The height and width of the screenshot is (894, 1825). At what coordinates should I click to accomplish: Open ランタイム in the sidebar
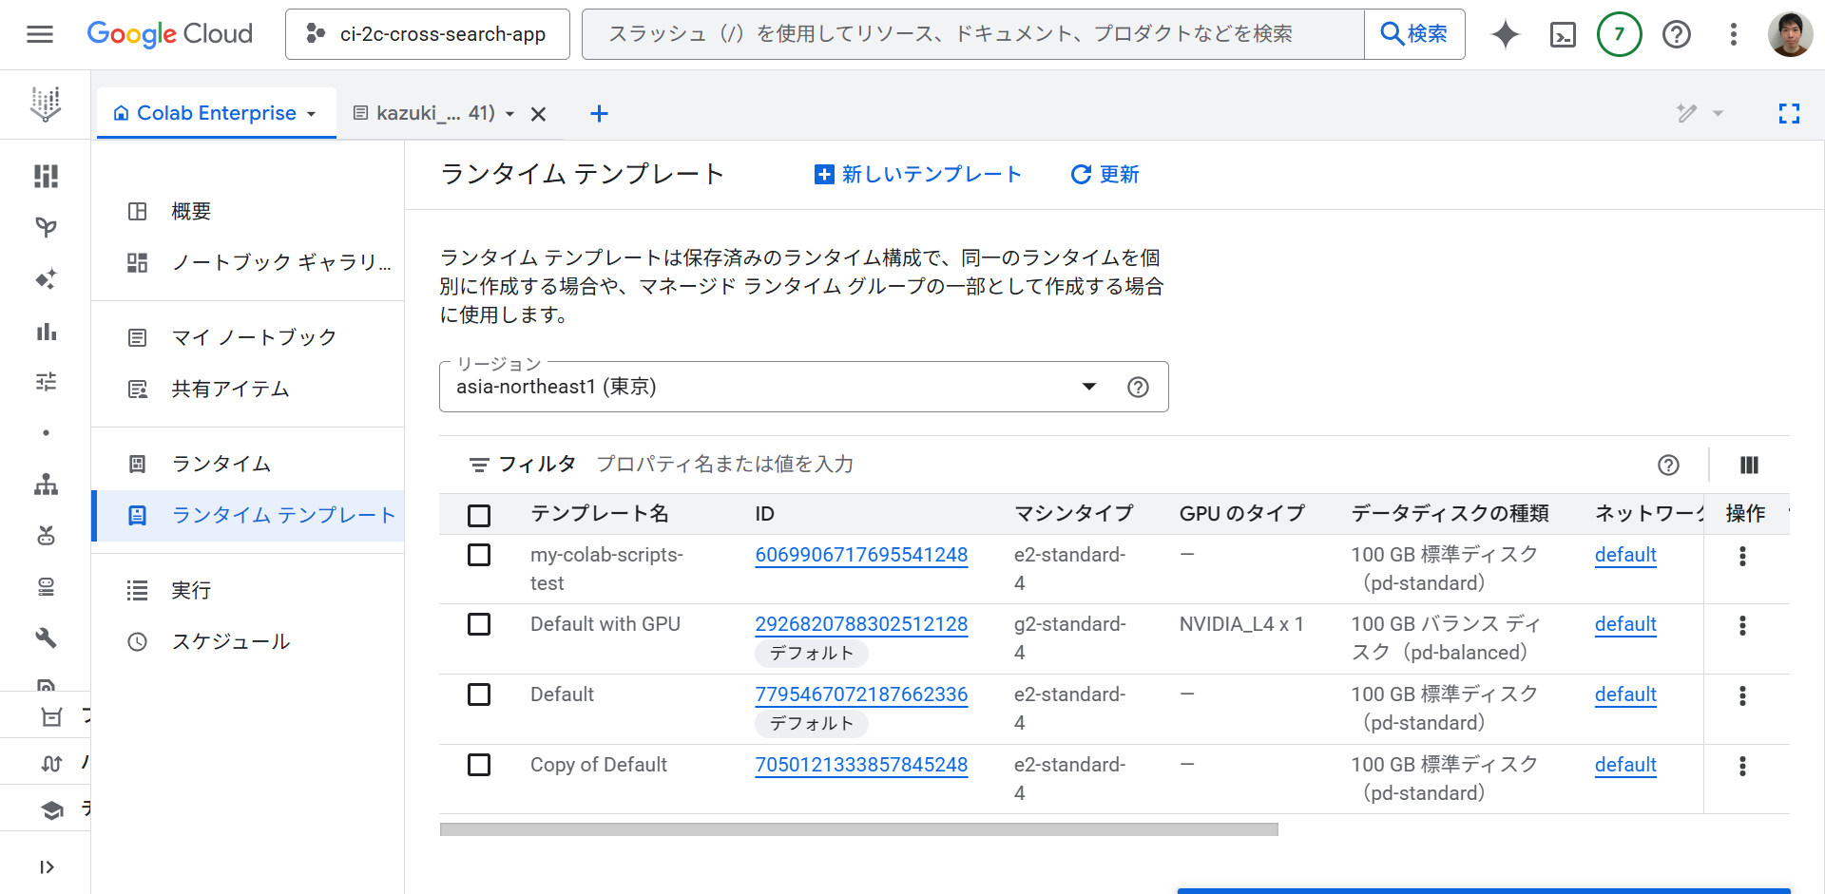(221, 464)
